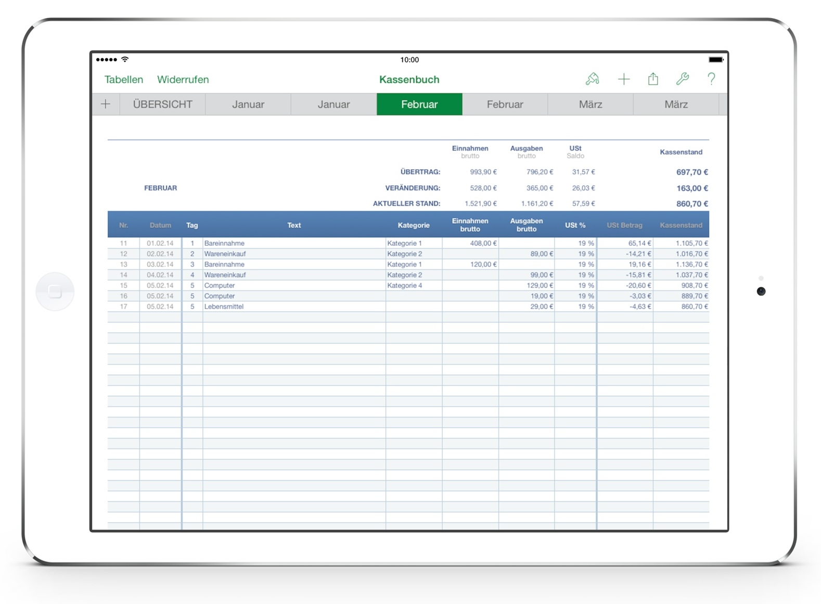This screenshot has width=821, height=604.
Task: Switch to the ÜBERSICHT tab
Action: [x=162, y=104]
